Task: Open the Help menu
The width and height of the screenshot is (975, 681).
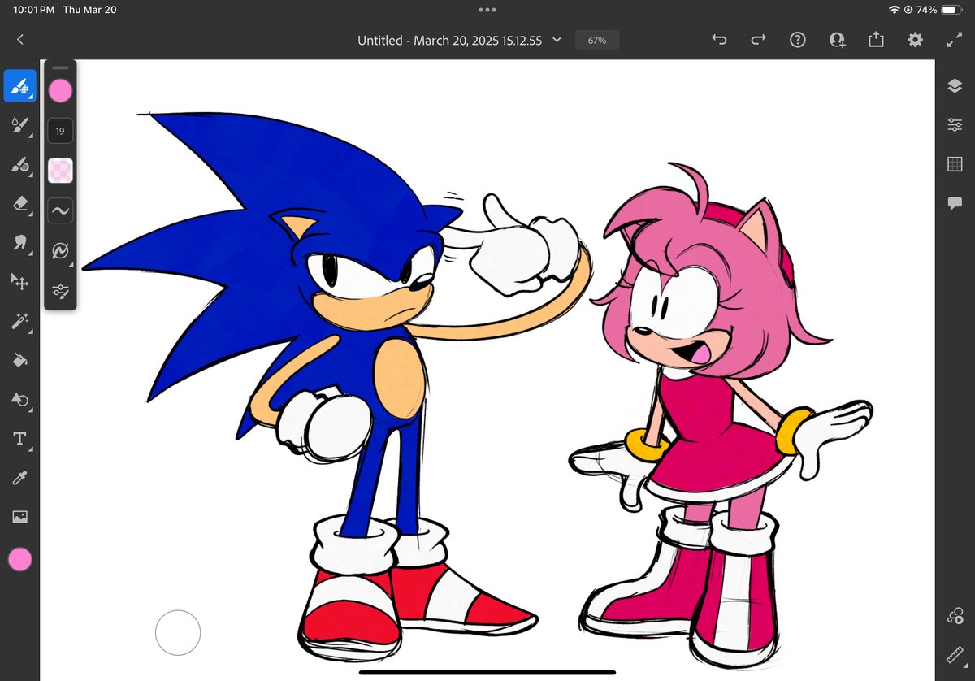Action: coord(798,40)
